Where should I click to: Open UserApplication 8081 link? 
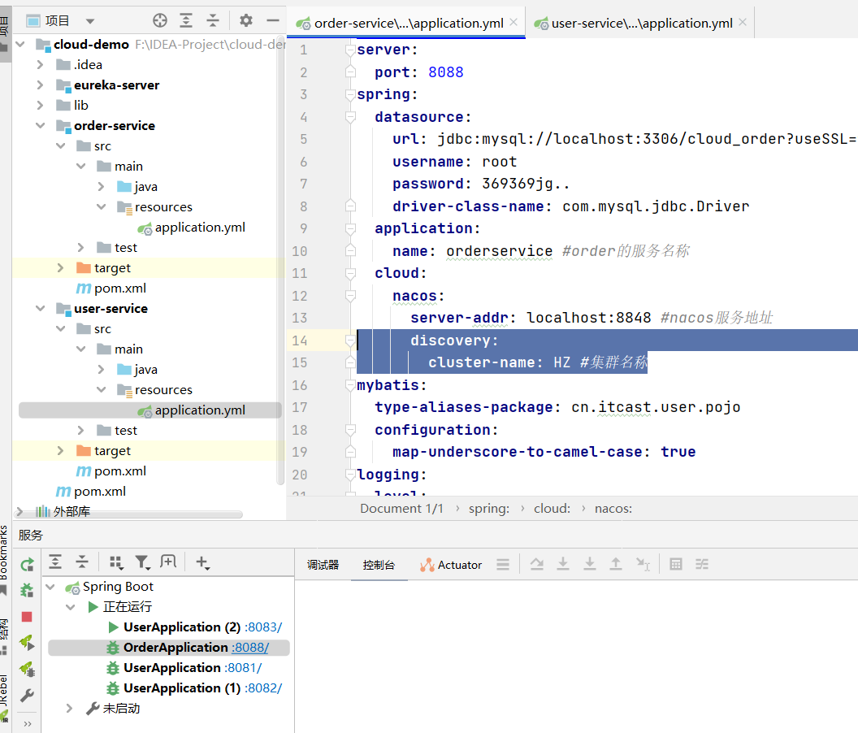click(x=244, y=668)
